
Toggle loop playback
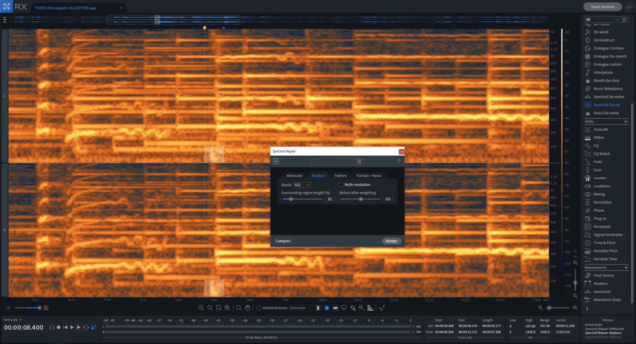point(86,327)
